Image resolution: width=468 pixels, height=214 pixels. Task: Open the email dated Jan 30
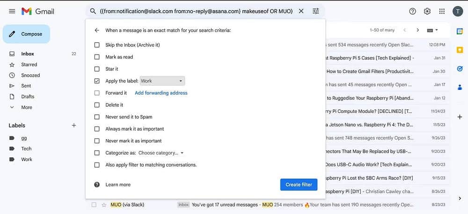coord(388,71)
